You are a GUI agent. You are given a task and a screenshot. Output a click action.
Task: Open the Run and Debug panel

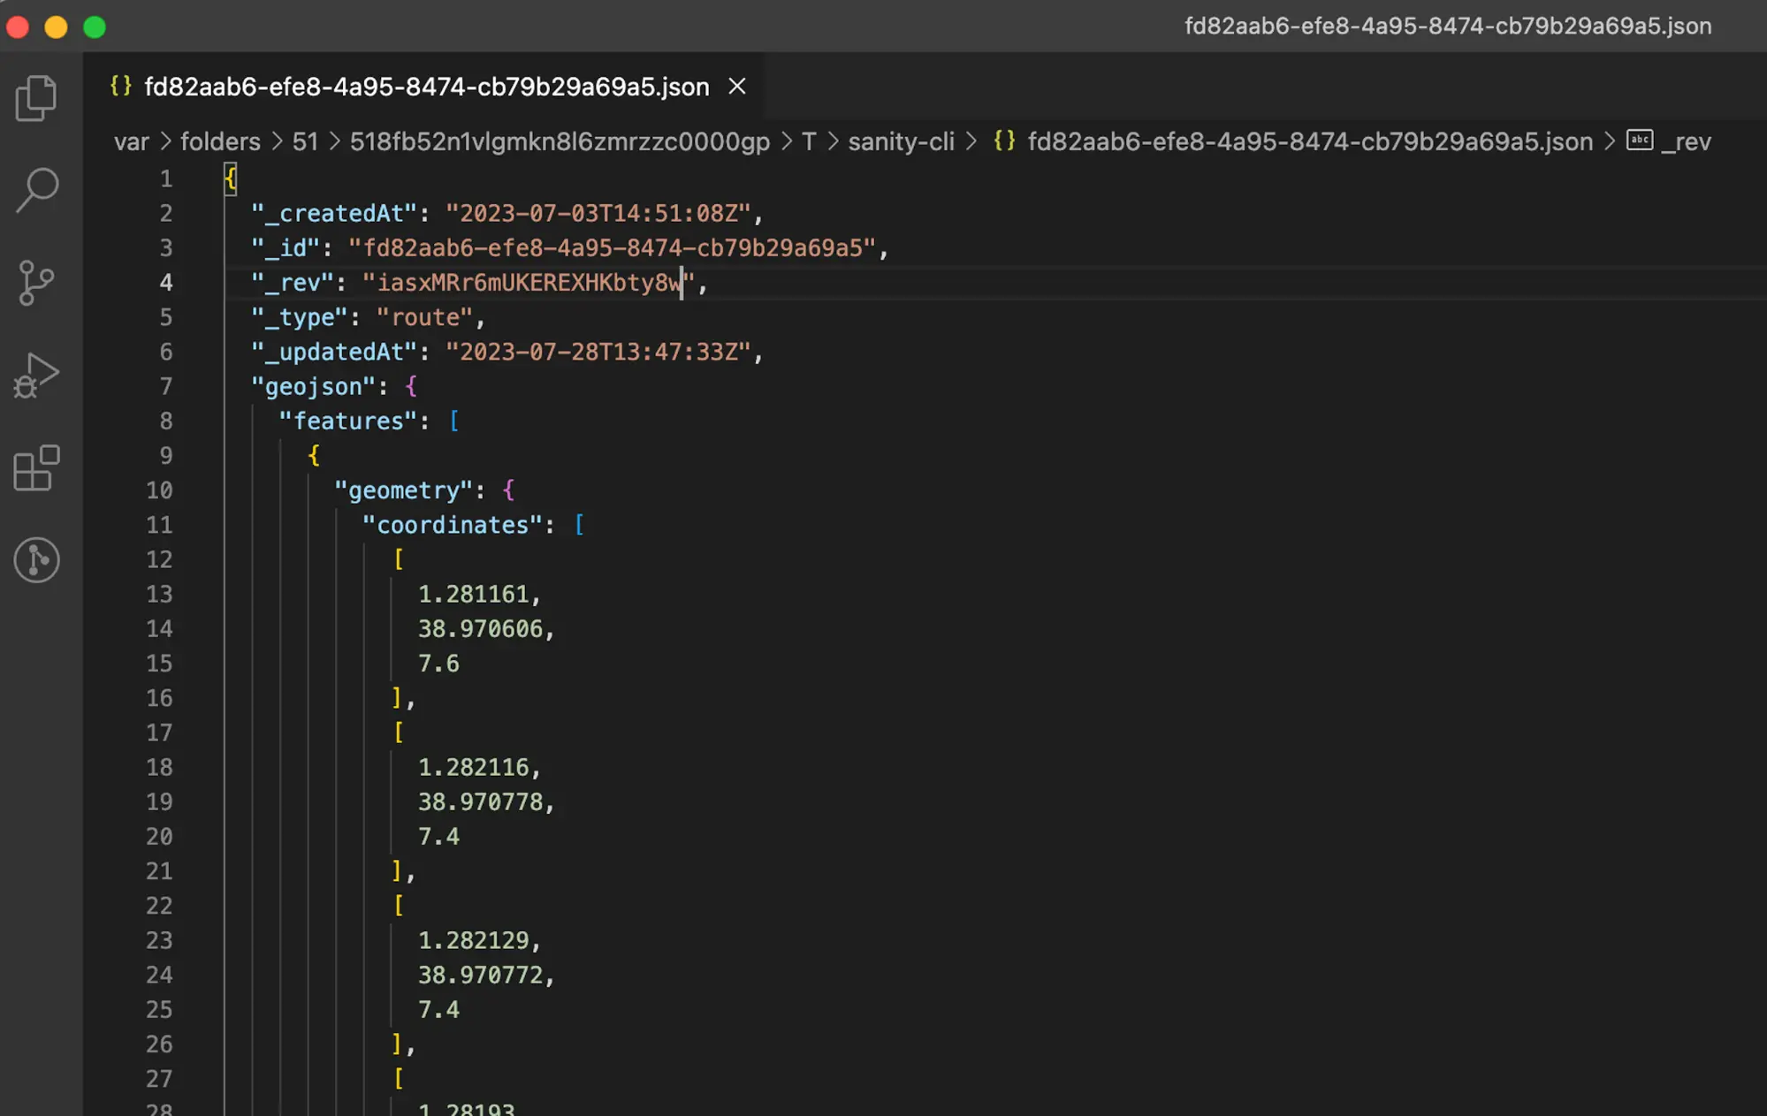(x=36, y=375)
